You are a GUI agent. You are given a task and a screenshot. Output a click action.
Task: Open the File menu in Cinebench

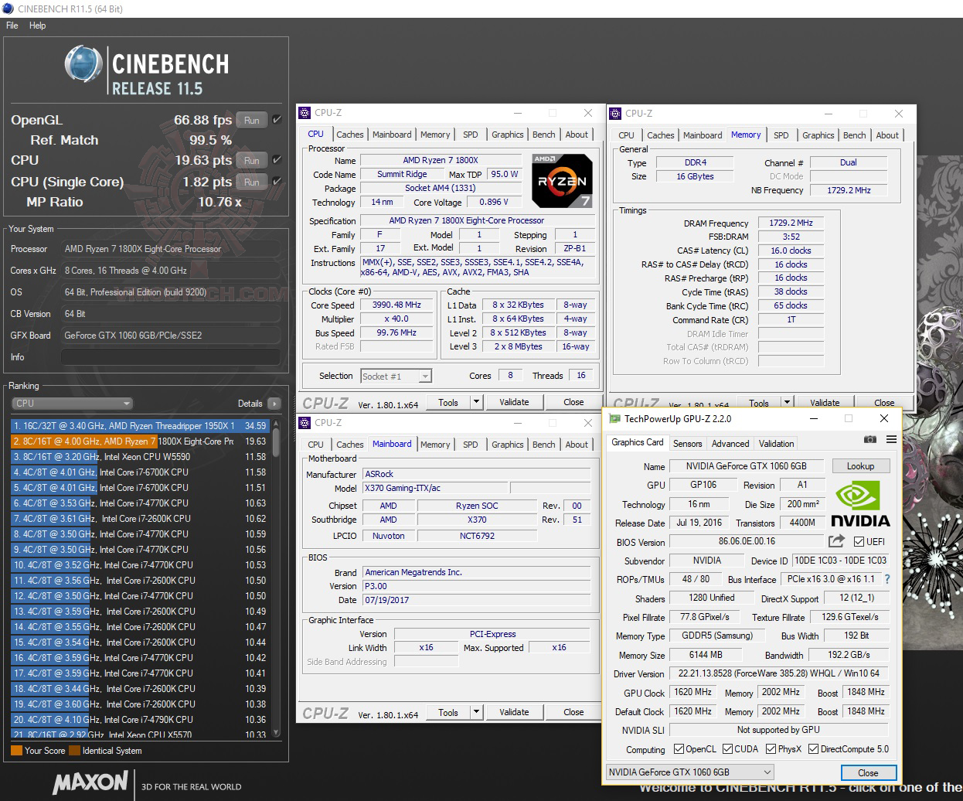(x=12, y=26)
